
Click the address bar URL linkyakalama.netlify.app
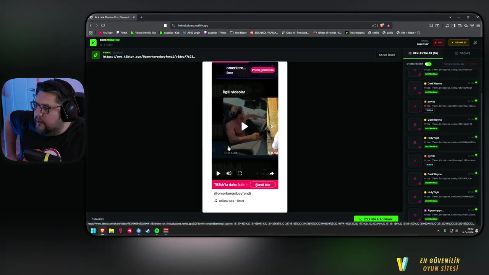click(193, 26)
